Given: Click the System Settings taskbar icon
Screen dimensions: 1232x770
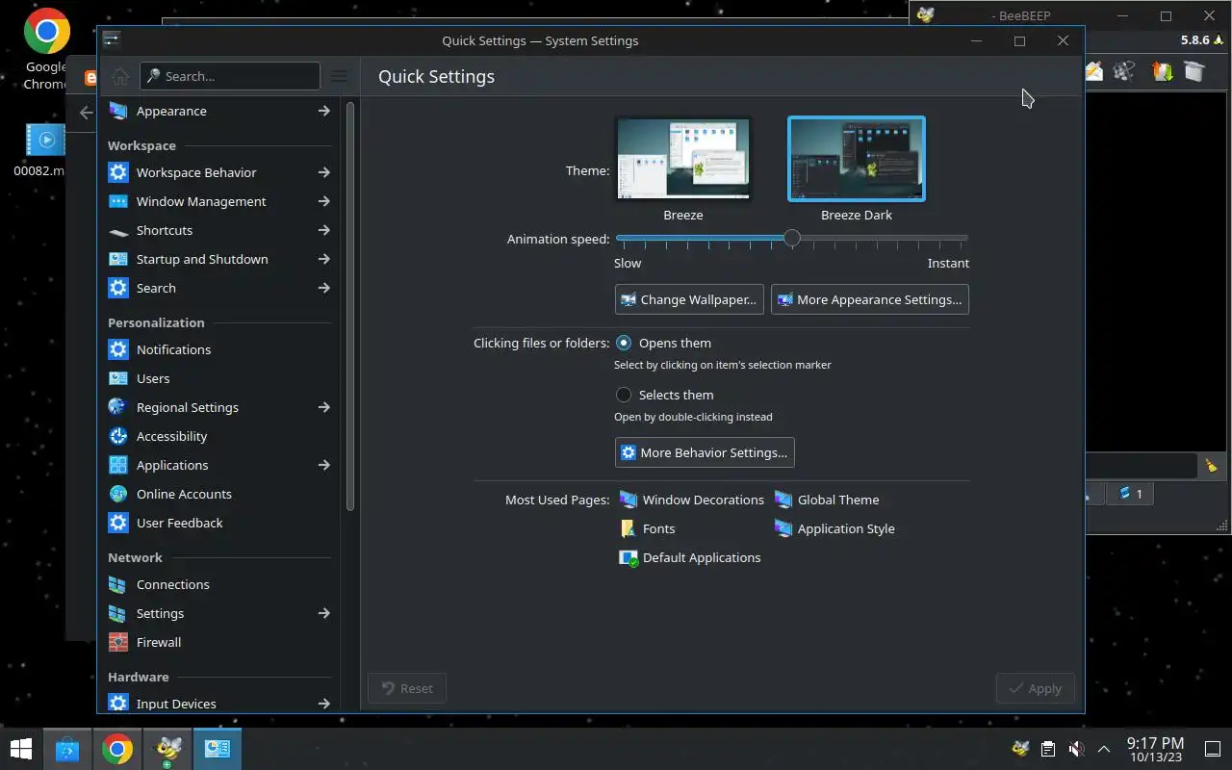Looking at the screenshot, I should pyautogui.click(x=218, y=749).
